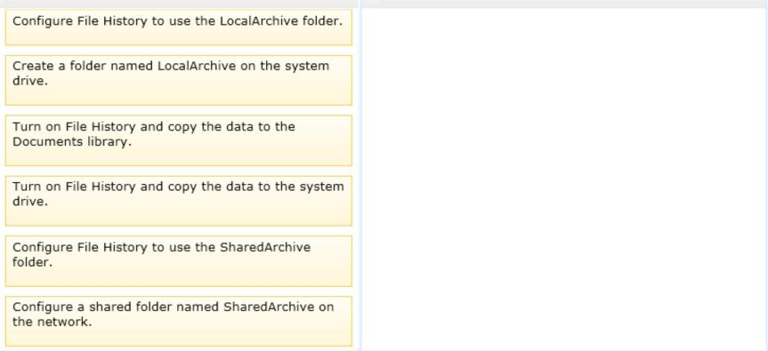Viewport: 768px width, 351px height.
Task: Click "the network" text in the bottom action box
Action: (x=52, y=323)
